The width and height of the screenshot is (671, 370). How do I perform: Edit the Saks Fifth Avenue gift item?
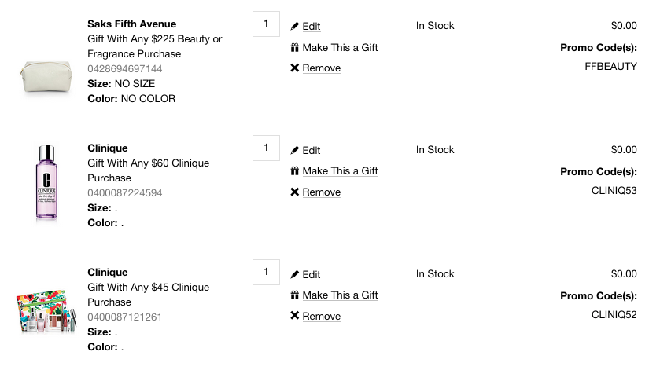click(311, 27)
